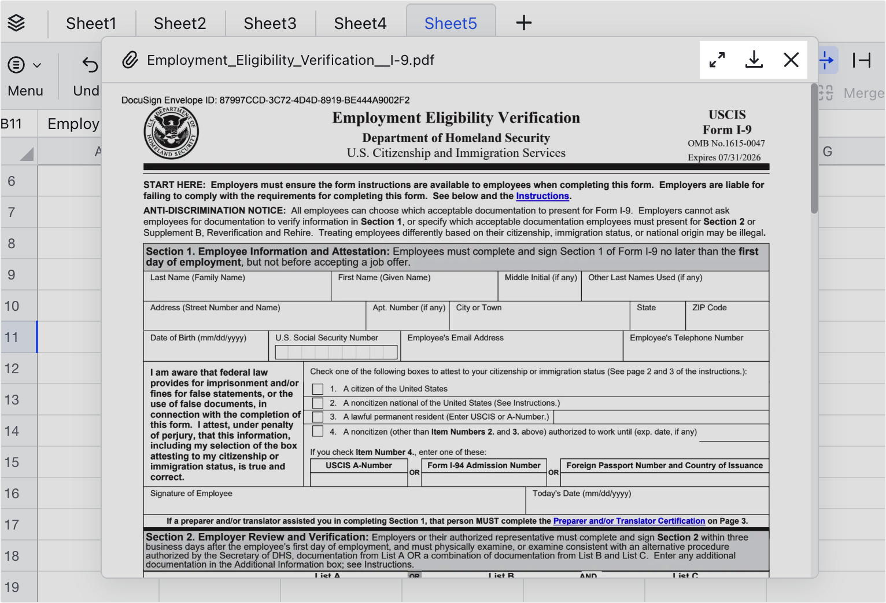This screenshot has height=603, width=886.
Task: Click Foreign Passport Number input field
Action: point(664,480)
